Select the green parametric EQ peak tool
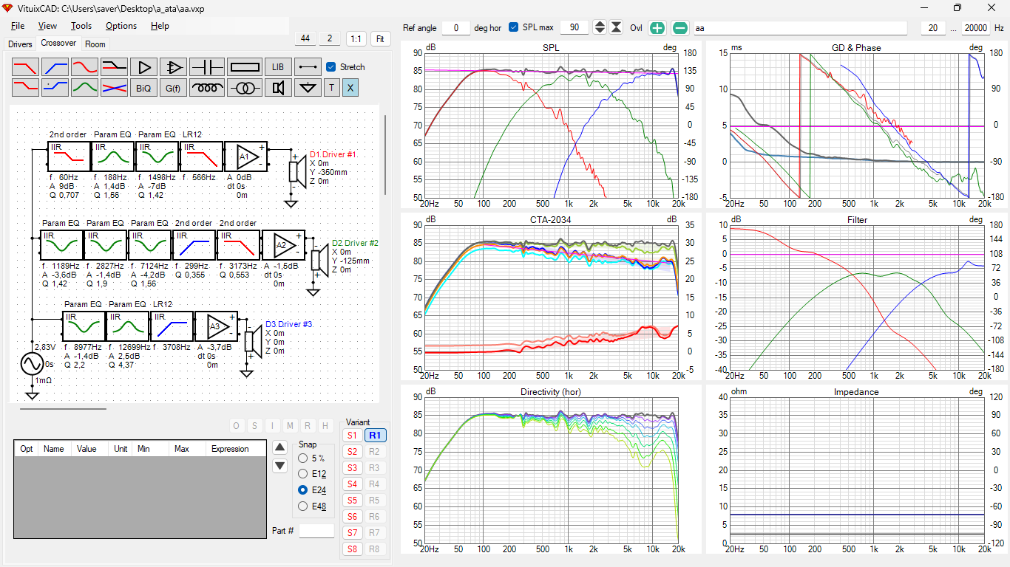The width and height of the screenshot is (1010, 567). coord(85,88)
